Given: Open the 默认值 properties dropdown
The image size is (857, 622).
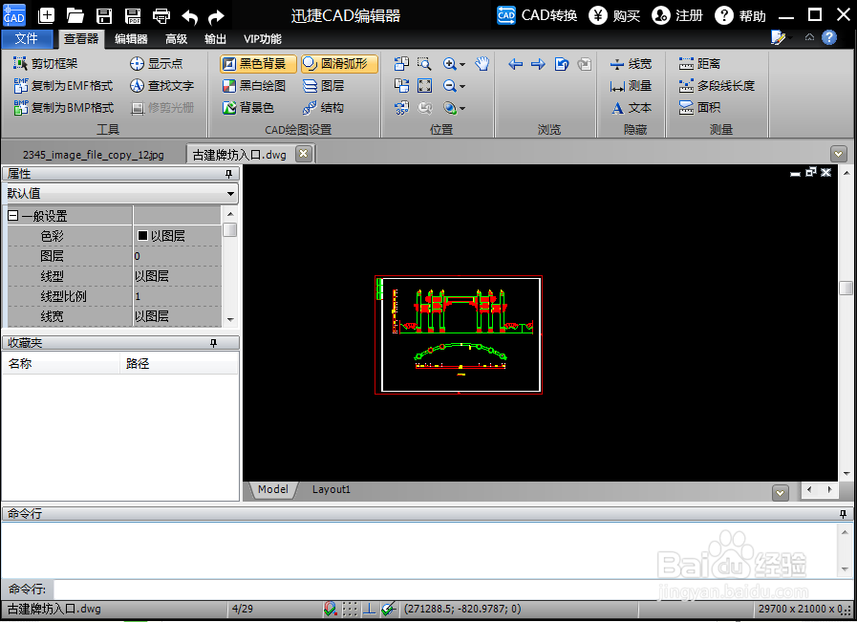Looking at the screenshot, I should coord(230,194).
